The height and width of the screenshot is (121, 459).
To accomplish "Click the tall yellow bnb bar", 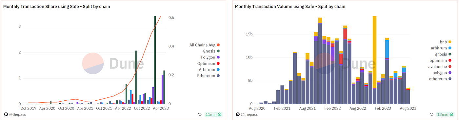I will tap(374, 52).
